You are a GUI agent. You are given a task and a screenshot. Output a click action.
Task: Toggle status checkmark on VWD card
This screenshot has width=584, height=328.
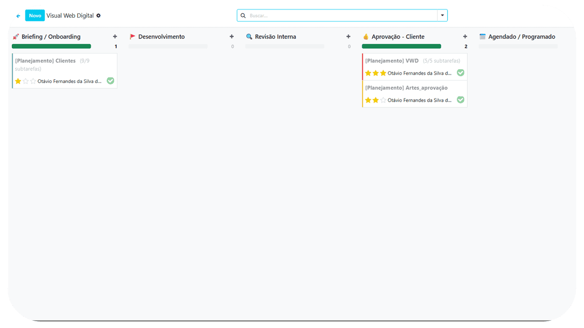(460, 72)
